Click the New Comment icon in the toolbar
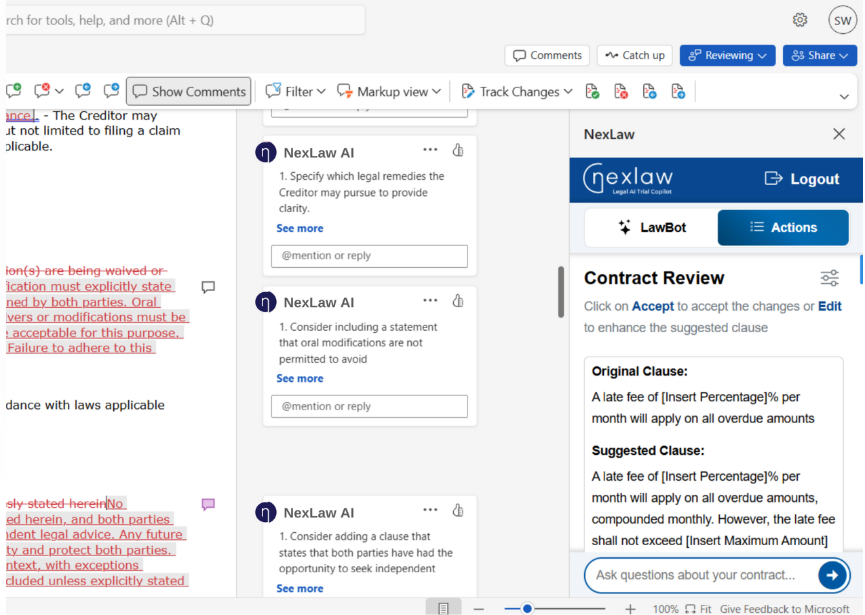 click(14, 92)
